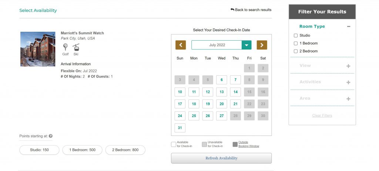Advance calendar to next month
Viewport: 379px width, 171px height.
point(262,45)
